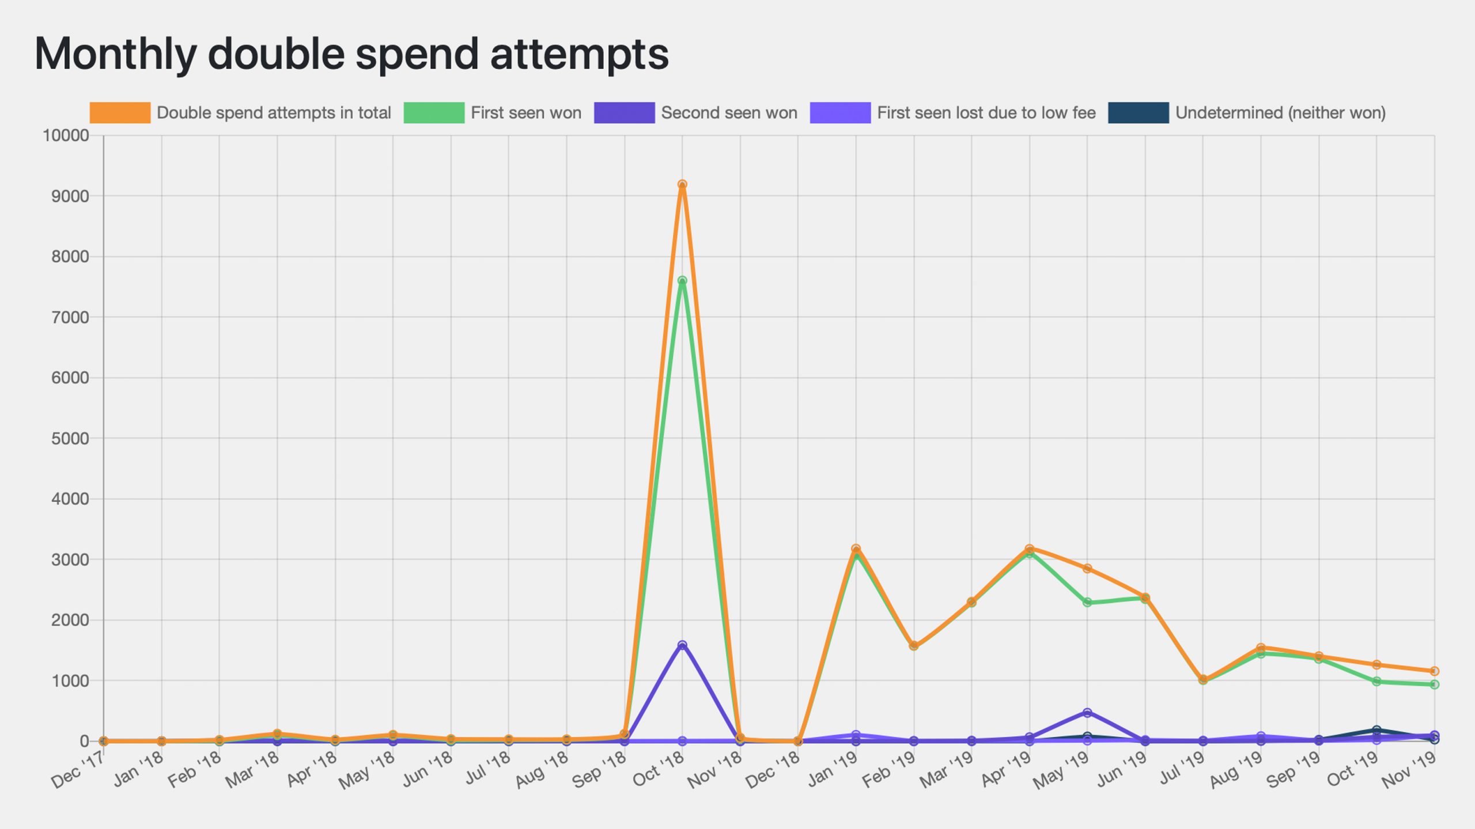Click the 'First seen lost due to low fee' swatch

[x=840, y=113]
